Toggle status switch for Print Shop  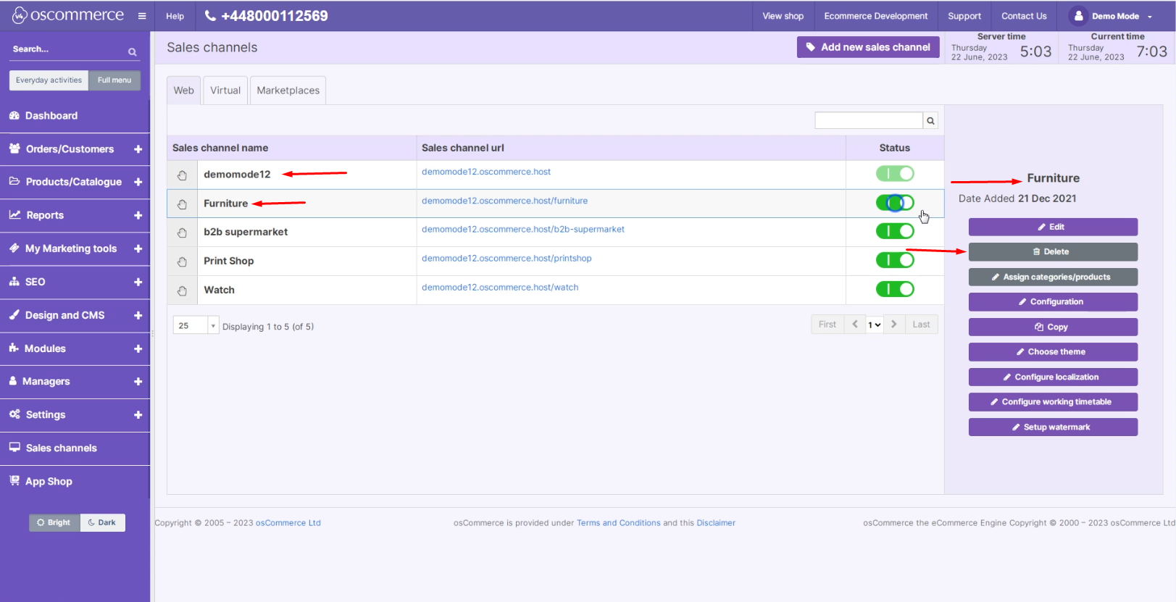pyautogui.click(x=895, y=260)
